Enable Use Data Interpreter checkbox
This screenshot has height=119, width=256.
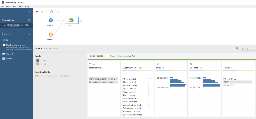tap(4, 45)
